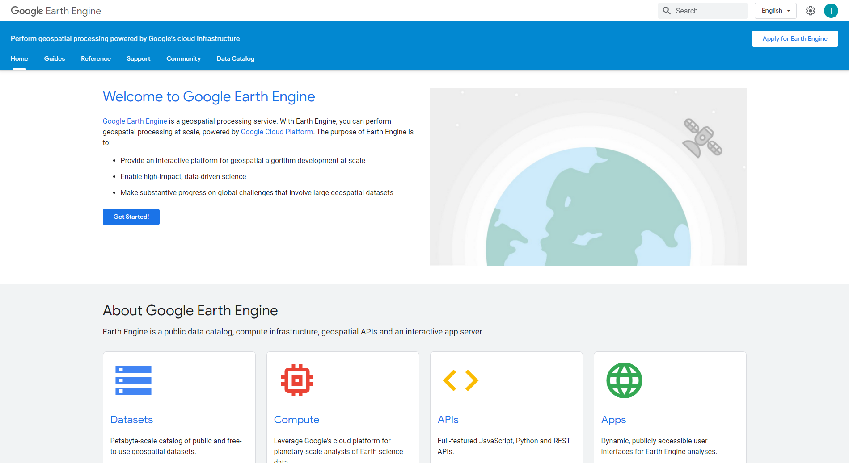This screenshot has height=463, width=849.
Task: Switch to the Support tab
Action: (x=139, y=58)
